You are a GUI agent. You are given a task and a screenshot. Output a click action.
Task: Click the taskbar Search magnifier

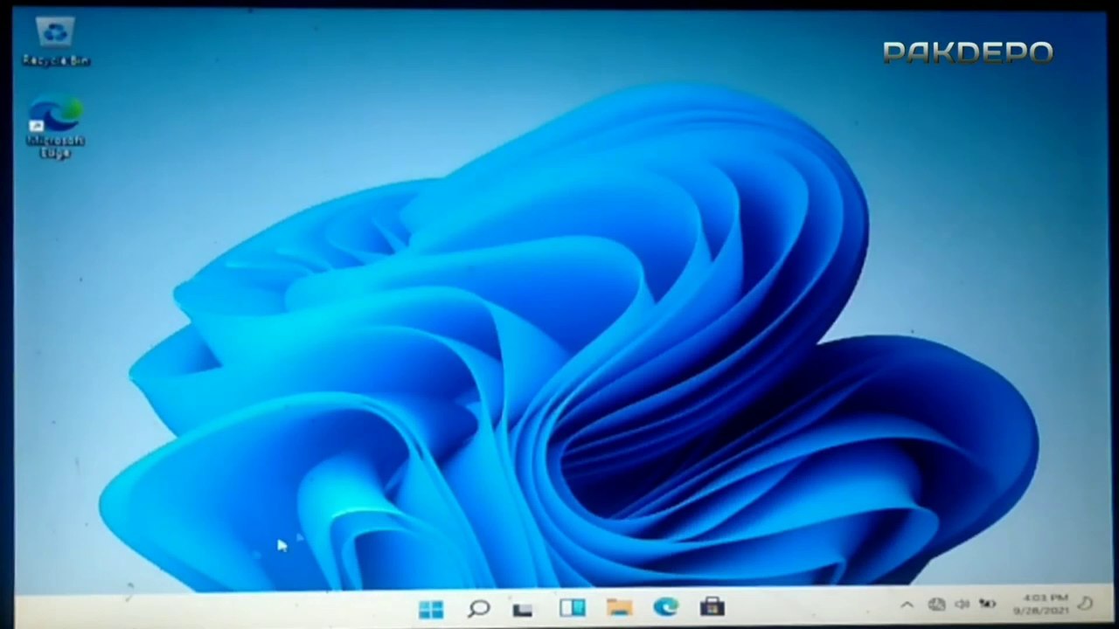pos(477,608)
